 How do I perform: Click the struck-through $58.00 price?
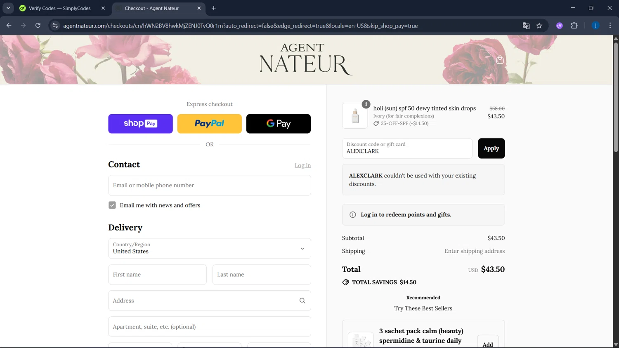click(497, 108)
